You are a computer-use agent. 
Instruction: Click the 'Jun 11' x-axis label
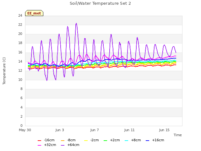[x=129, y=130]
